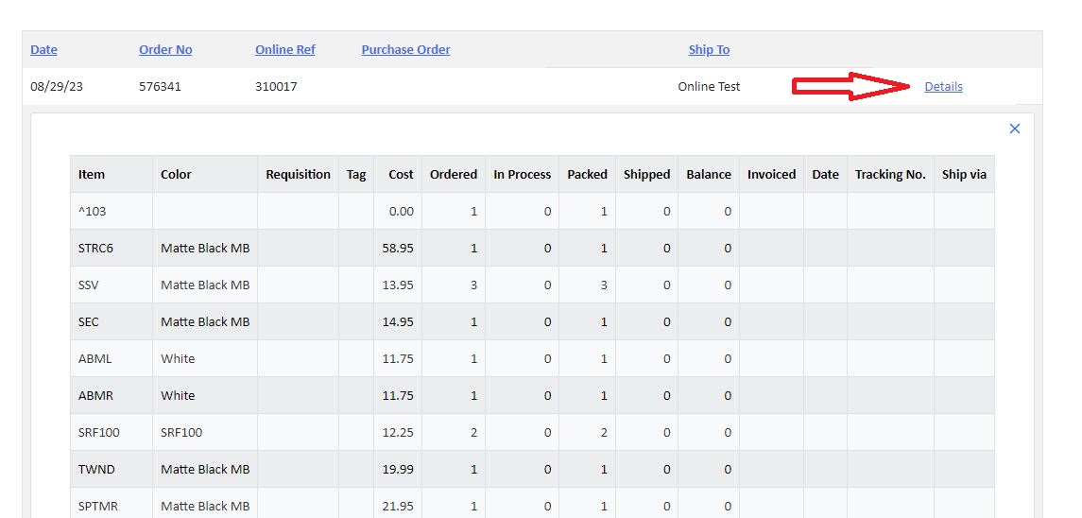
Task: Click online reference 310017
Action: pos(276,87)
